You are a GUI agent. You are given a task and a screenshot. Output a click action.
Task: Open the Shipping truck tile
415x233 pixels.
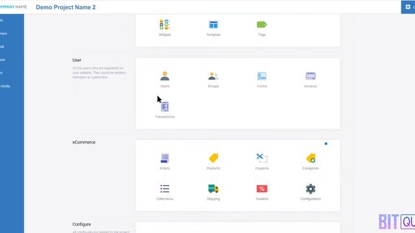coord(213,192)
